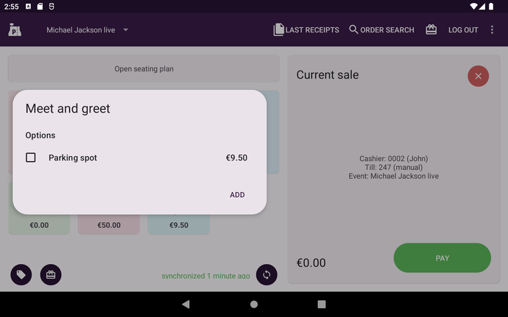The width and height of the screenshot is (508, 317).
Task: Click the round sync refresh icon
Action: (x=267, y=274)
